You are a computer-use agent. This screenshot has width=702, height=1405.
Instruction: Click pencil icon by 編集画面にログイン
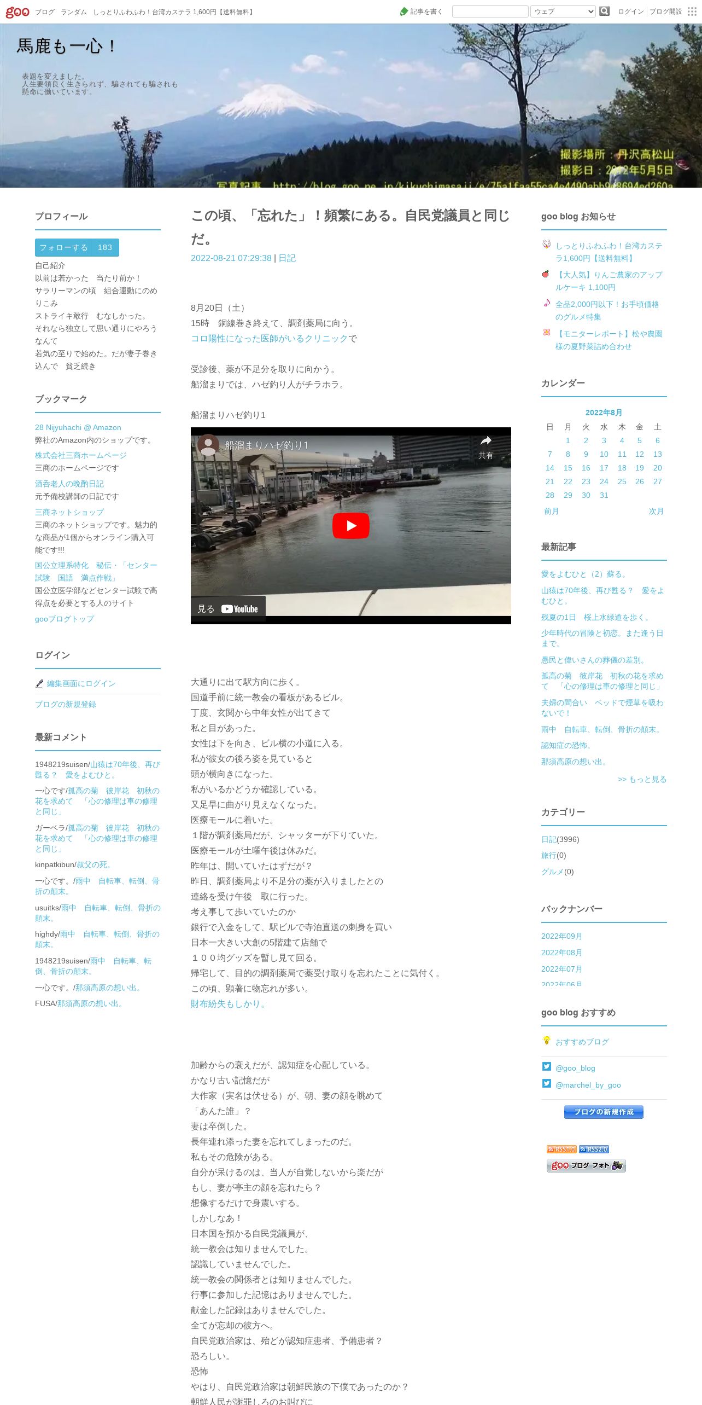point(39,684)
